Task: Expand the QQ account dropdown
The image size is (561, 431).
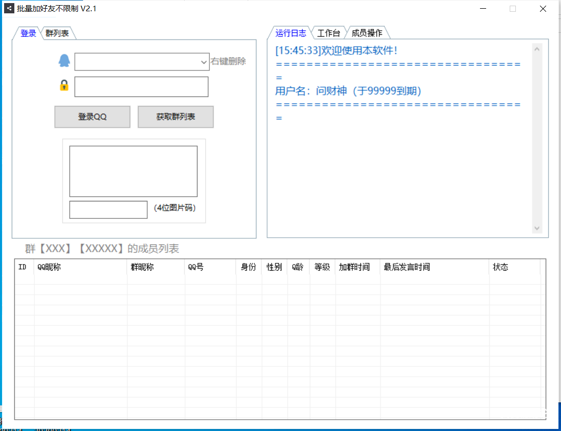Action: click(x=204, y=62)
